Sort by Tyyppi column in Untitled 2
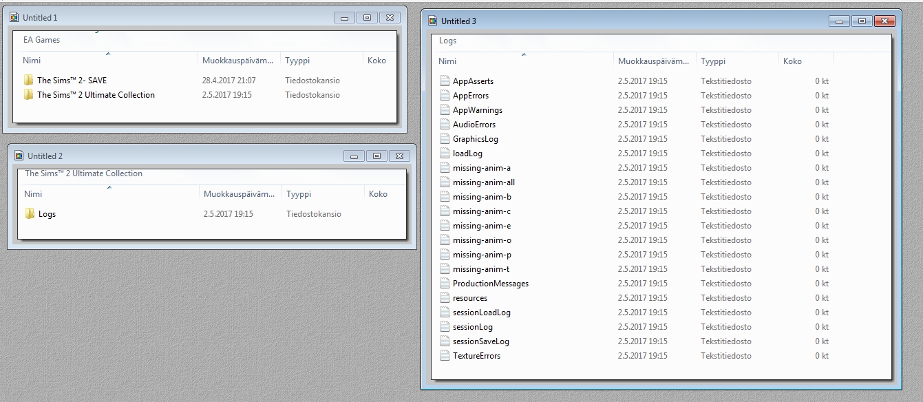 [299, 194]
